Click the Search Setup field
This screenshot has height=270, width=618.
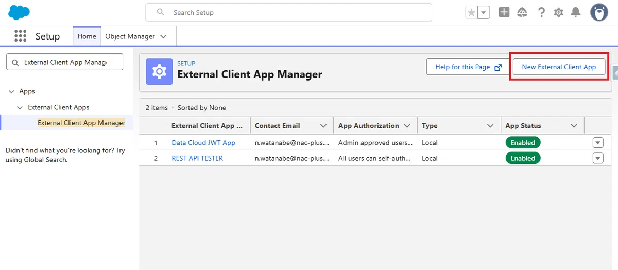(288, 12)
